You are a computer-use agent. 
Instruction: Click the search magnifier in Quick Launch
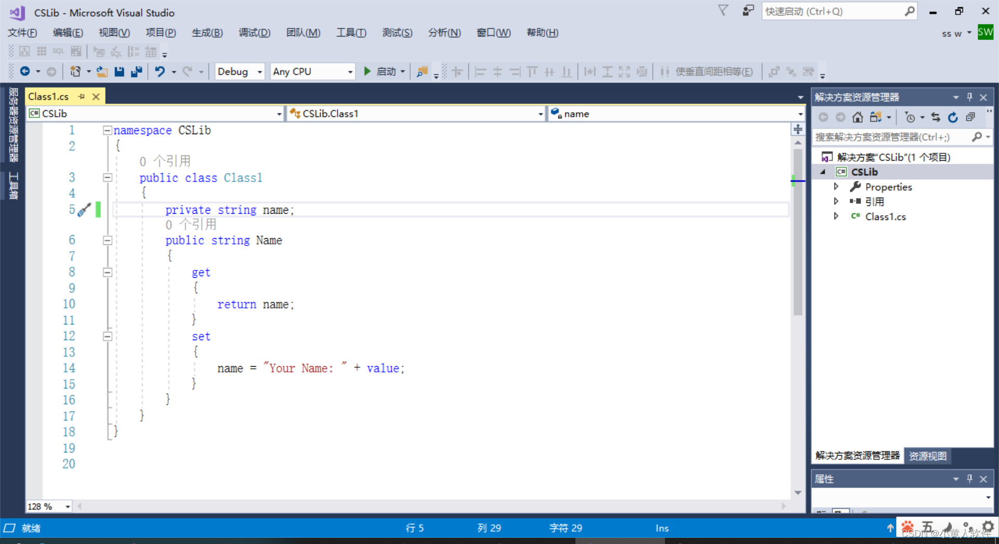click(910, 11)
